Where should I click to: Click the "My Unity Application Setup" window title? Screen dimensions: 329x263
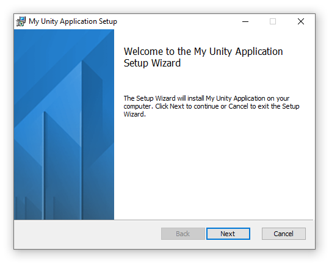(x=73, y=21)
